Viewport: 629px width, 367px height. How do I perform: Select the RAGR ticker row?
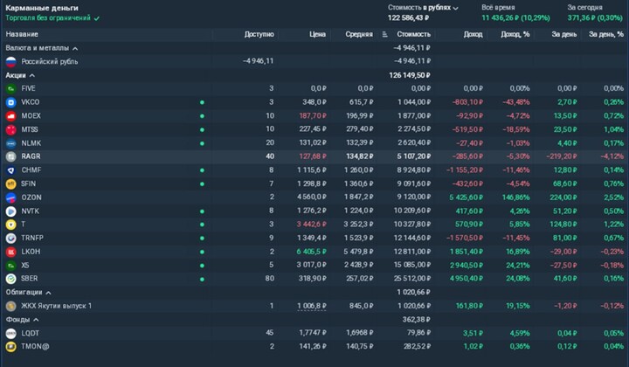[314, 156]
